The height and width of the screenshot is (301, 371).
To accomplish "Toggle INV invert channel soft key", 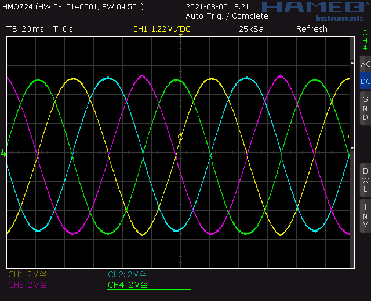I will (x=365, y=216).
